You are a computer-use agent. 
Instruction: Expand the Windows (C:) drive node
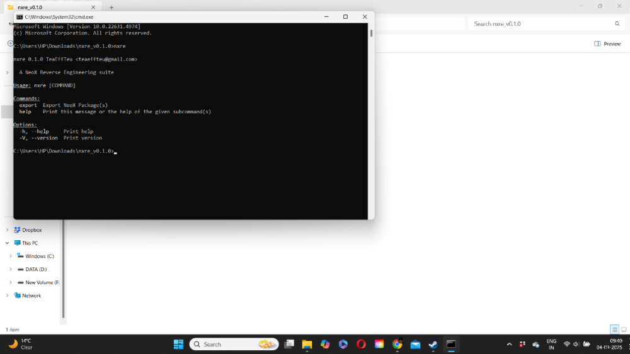click(11, 257)
